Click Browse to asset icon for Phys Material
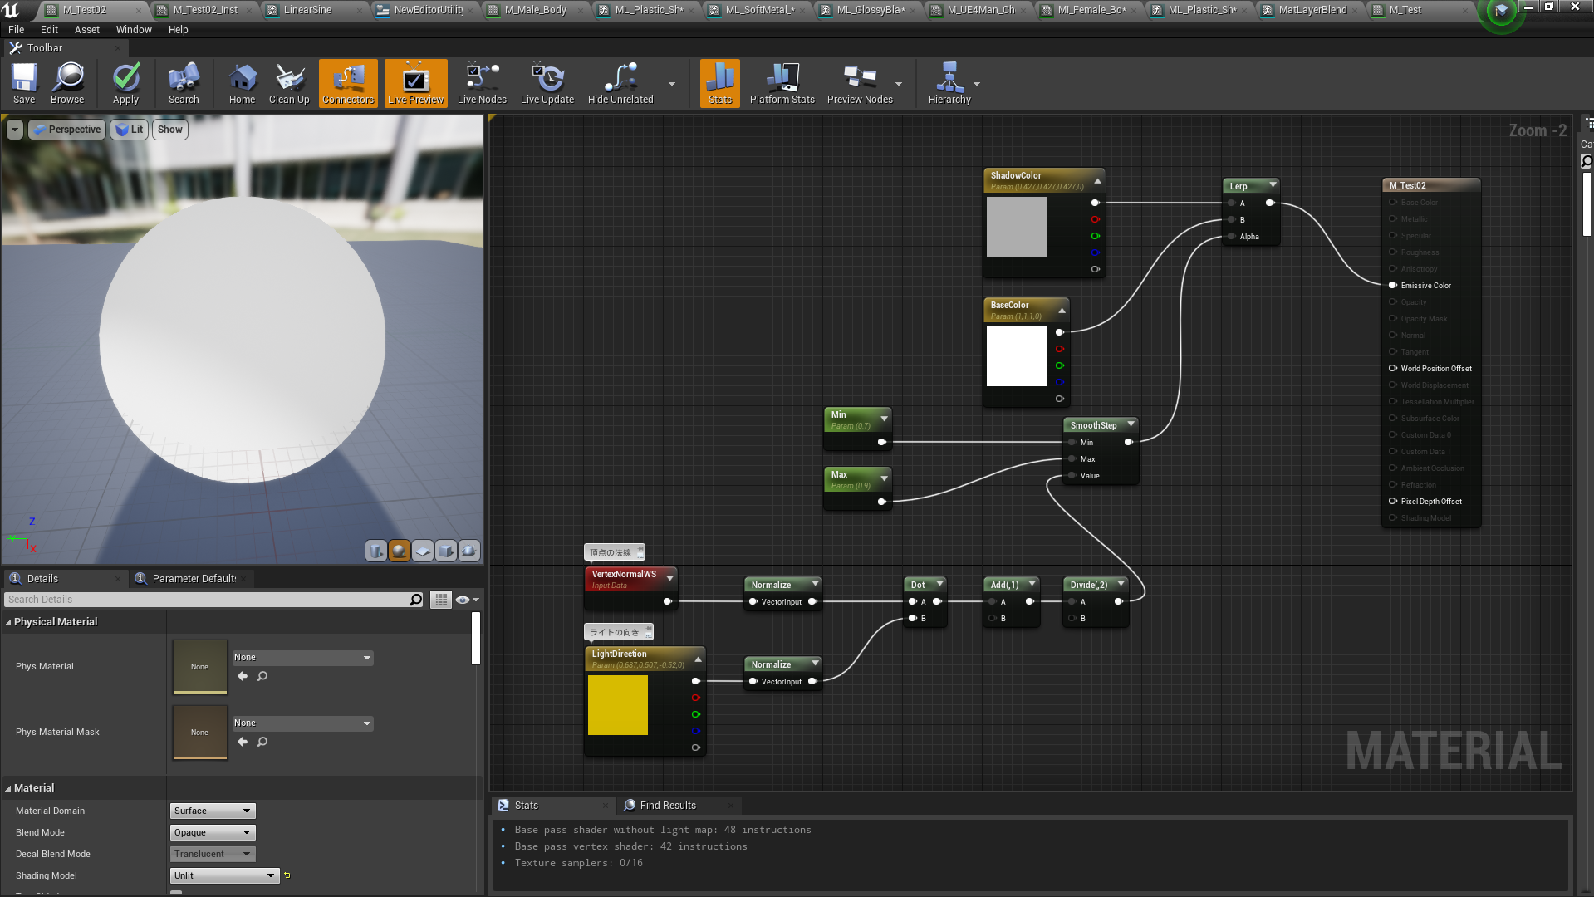 point(262,676)
